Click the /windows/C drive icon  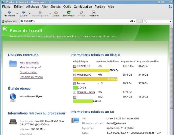(74, 75)
